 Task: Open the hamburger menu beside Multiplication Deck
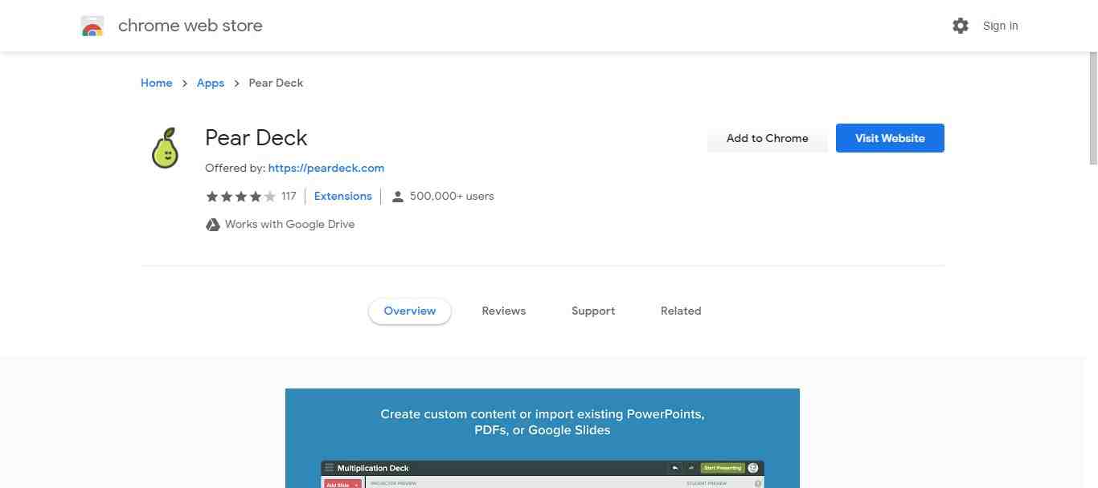pyautogui.click(x=328, y=468)
